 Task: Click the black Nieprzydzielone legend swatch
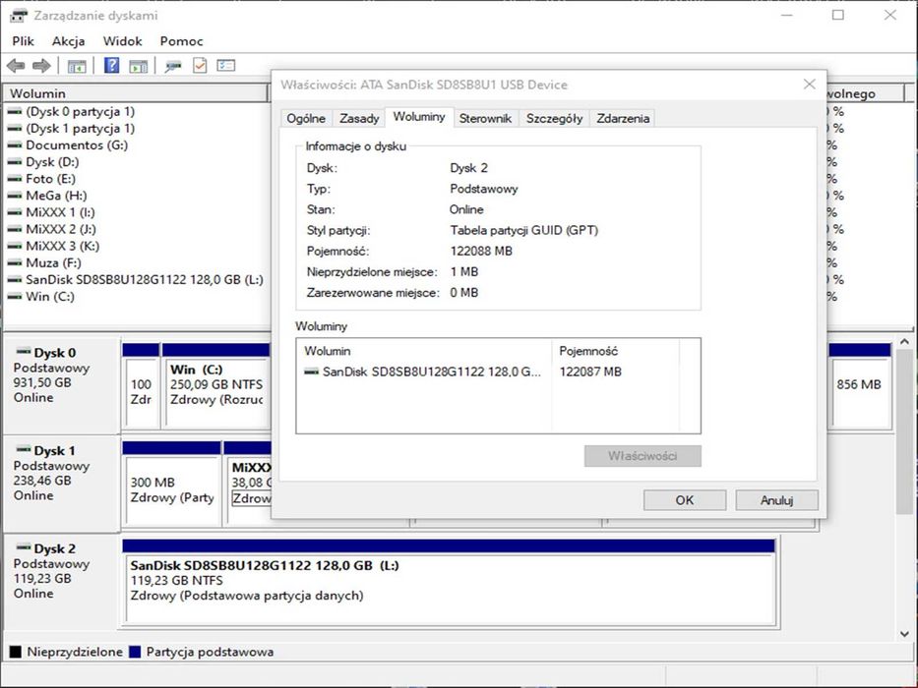pos(15,653)
